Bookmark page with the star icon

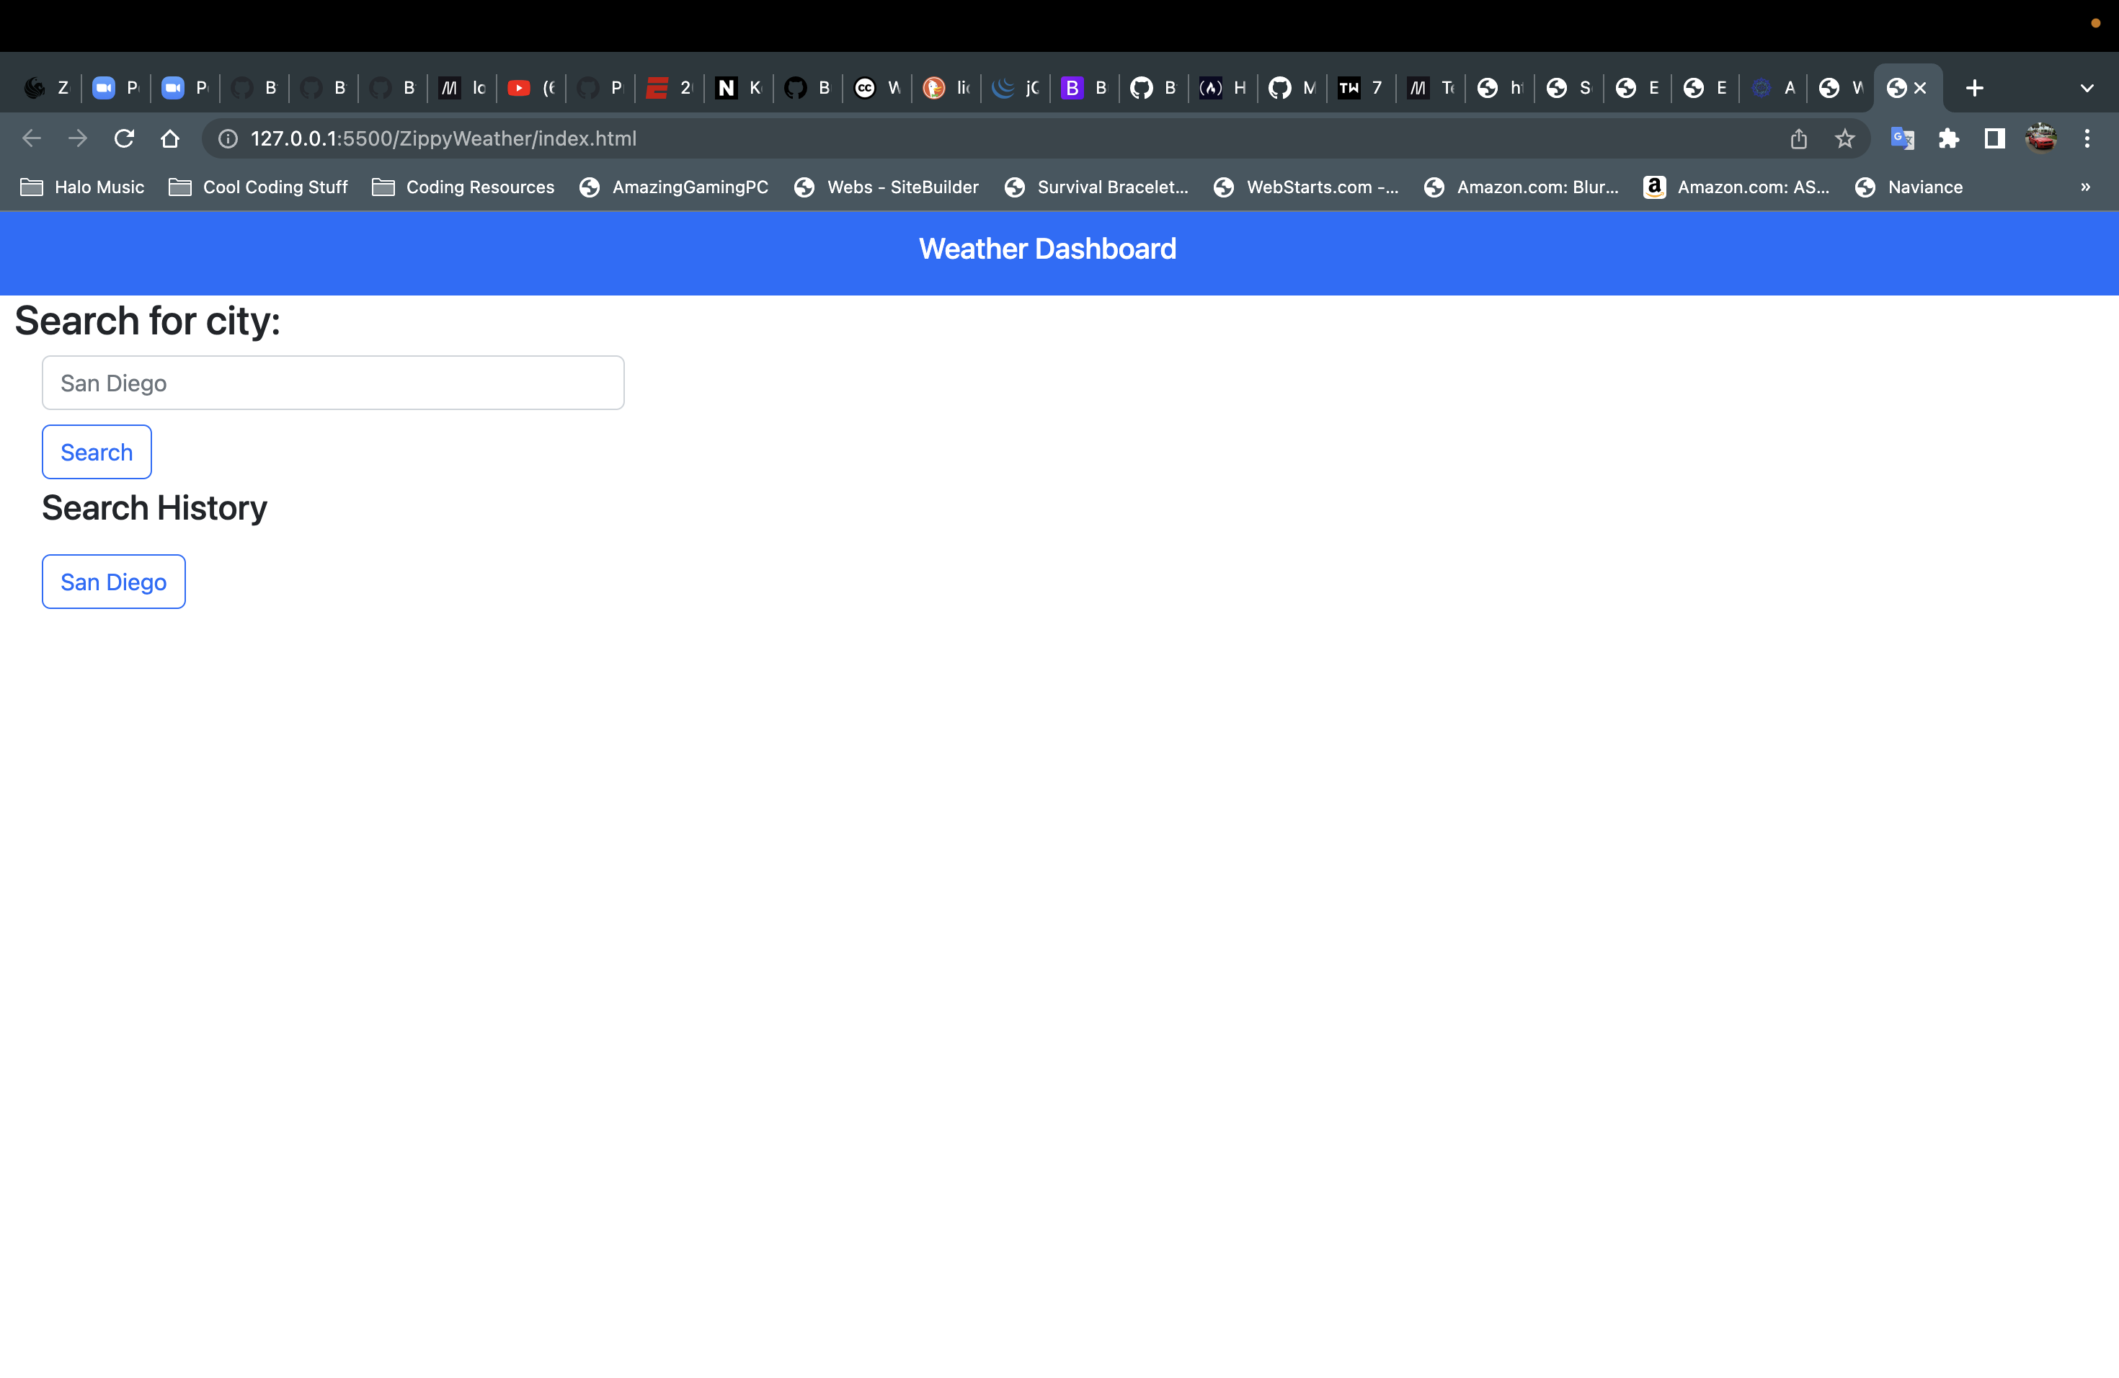[x=1845, y=138]
